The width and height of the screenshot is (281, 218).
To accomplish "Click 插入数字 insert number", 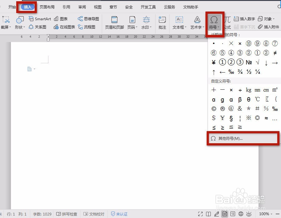I will tap(244, 19).
